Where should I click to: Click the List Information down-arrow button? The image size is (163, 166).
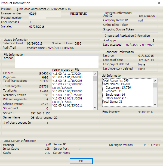[155, 105]
